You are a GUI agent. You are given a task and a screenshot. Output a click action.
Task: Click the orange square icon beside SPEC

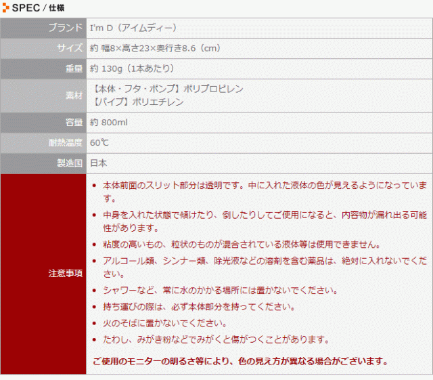7,8
